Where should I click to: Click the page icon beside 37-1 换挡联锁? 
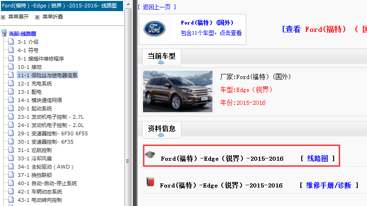[x=11, y=175]
